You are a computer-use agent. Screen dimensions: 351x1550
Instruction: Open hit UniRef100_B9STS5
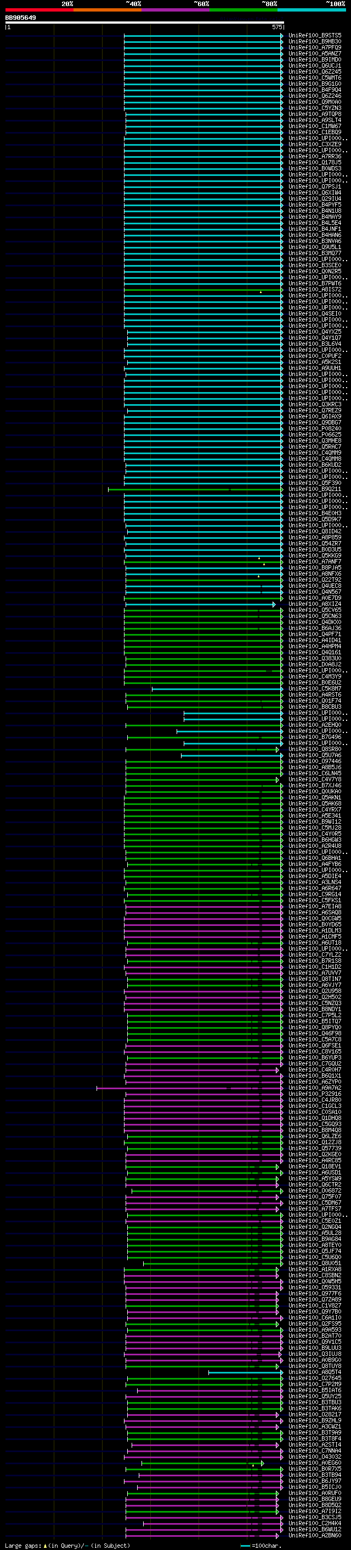tap(315, 36)
